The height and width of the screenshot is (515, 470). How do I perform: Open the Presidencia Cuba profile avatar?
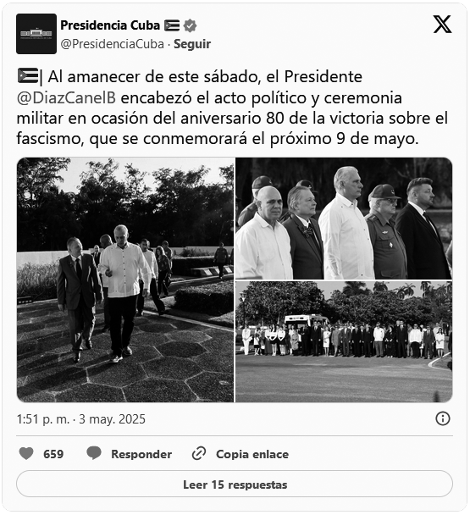[36, 34]
